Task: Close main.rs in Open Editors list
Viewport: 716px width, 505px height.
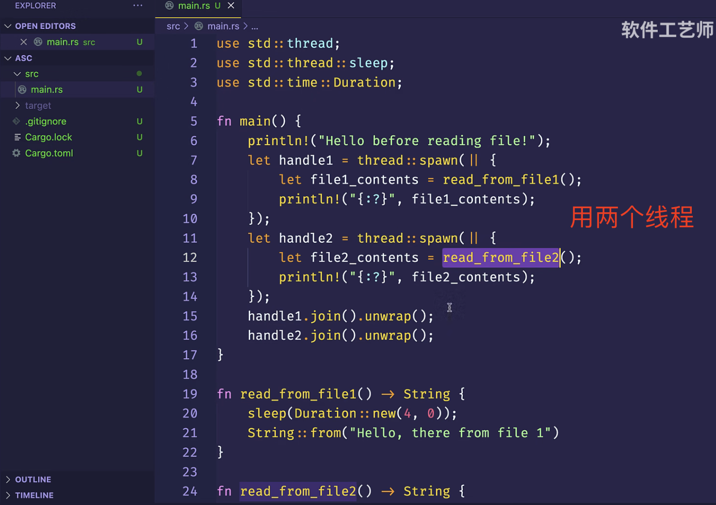Action: click(x=24, y=42)
